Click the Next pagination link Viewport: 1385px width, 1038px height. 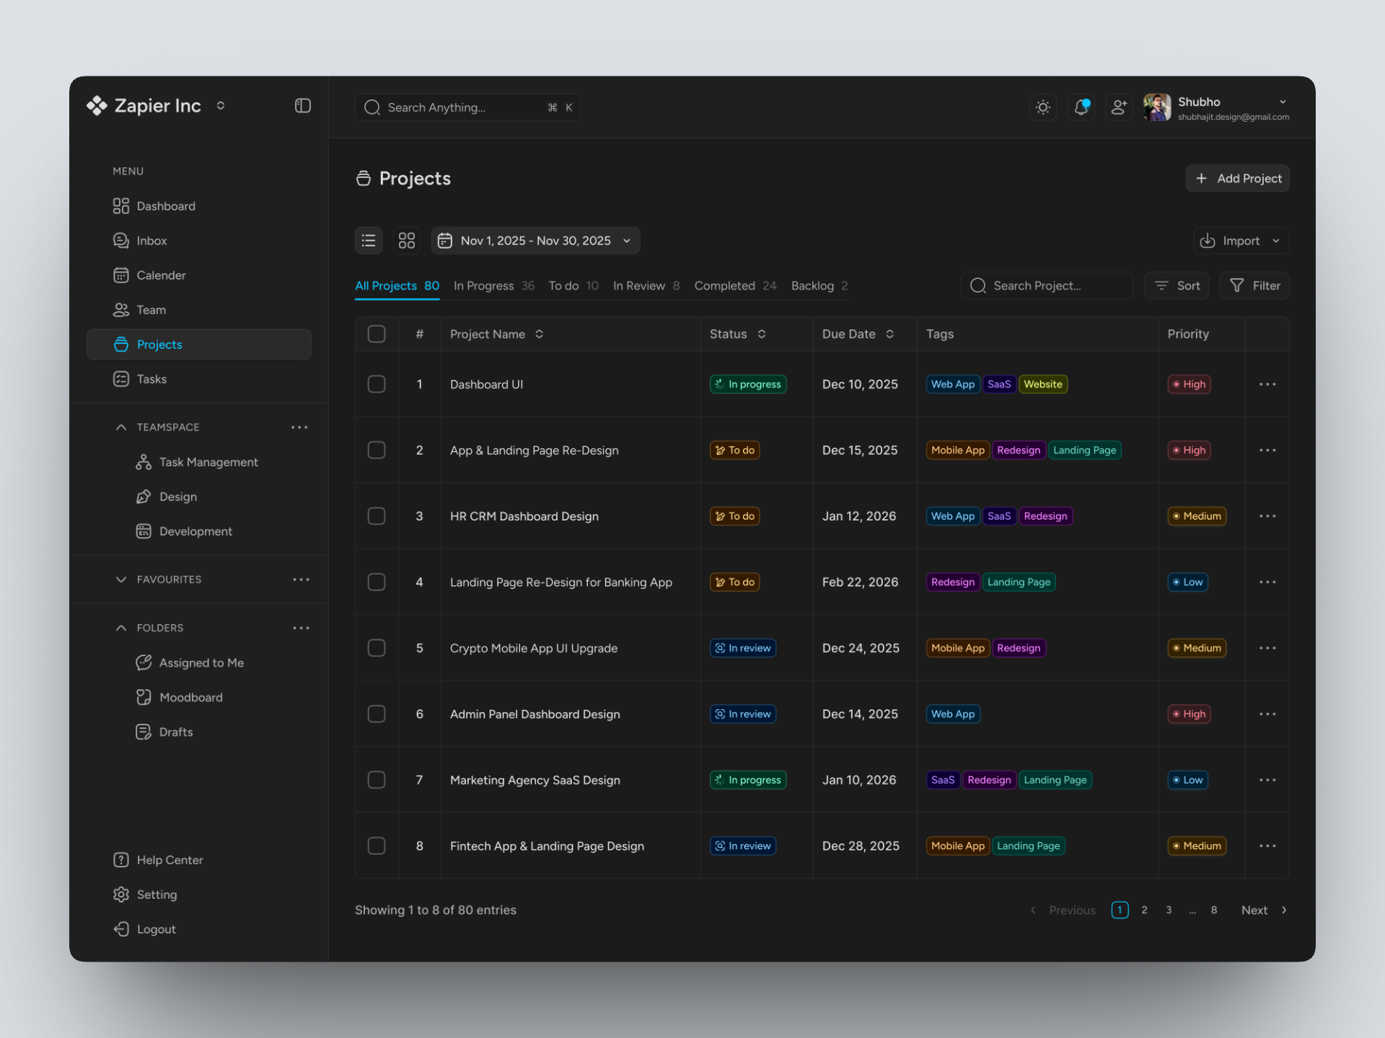click(1254, 910)
